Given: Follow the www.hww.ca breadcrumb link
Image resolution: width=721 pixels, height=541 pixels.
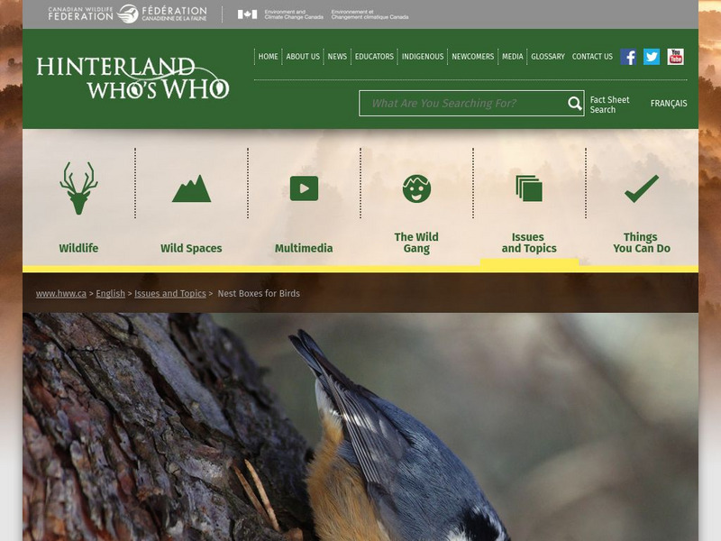Looking at the screenshot, I should (61, 294).
